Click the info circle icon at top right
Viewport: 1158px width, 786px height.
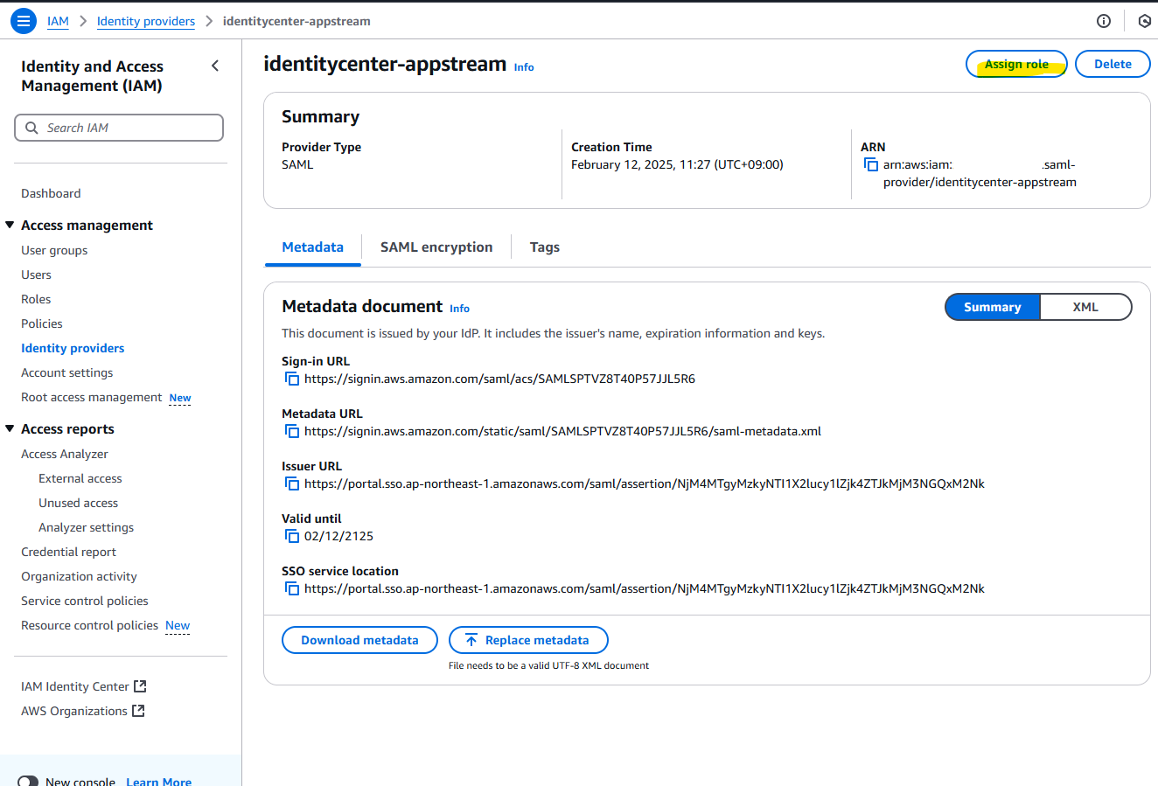[x=1104, y=21]
